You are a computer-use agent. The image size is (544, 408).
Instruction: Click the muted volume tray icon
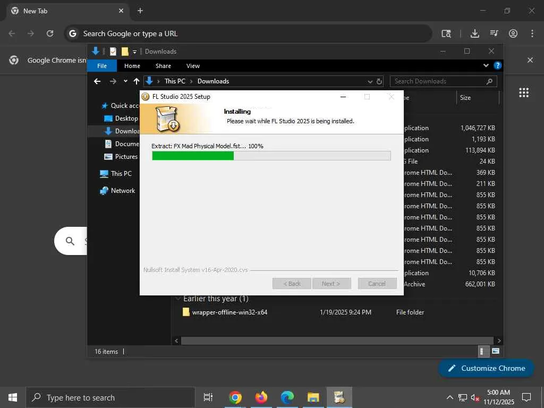pos(475,397)
